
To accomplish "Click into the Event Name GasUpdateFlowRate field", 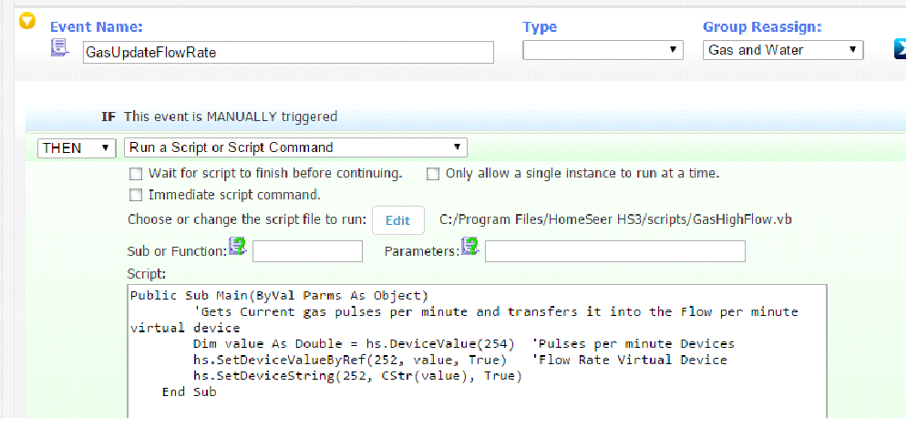I will tap(287, 52).
